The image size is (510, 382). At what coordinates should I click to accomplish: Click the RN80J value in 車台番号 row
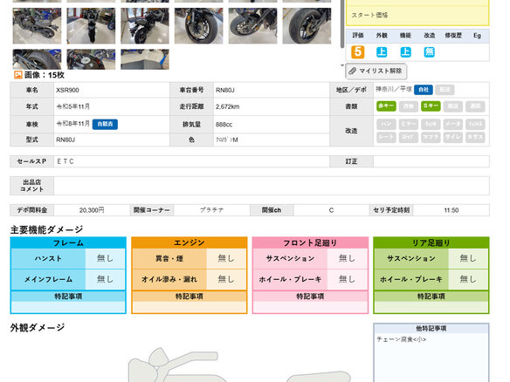click(x=224, y=90)
